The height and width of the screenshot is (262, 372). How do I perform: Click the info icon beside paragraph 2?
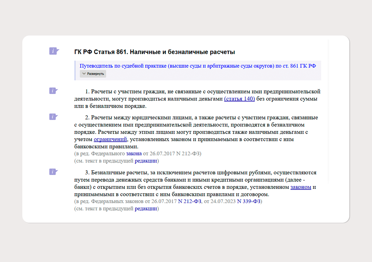click(x=53, y=117)
